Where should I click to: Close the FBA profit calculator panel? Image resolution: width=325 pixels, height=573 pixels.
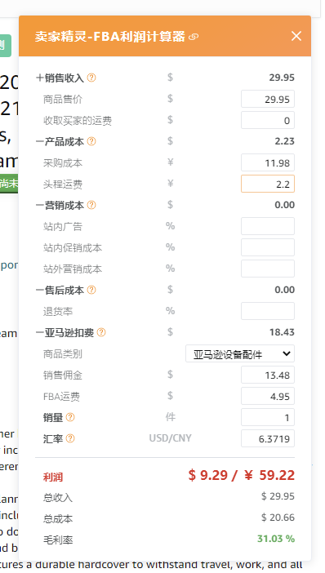296,36
